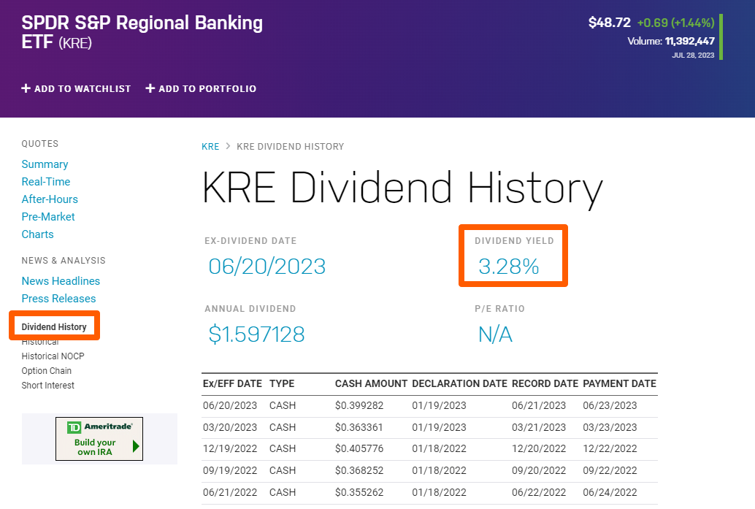755x509 pixels.
Task: Open the Summary quotes link
Action: point(45,164)
